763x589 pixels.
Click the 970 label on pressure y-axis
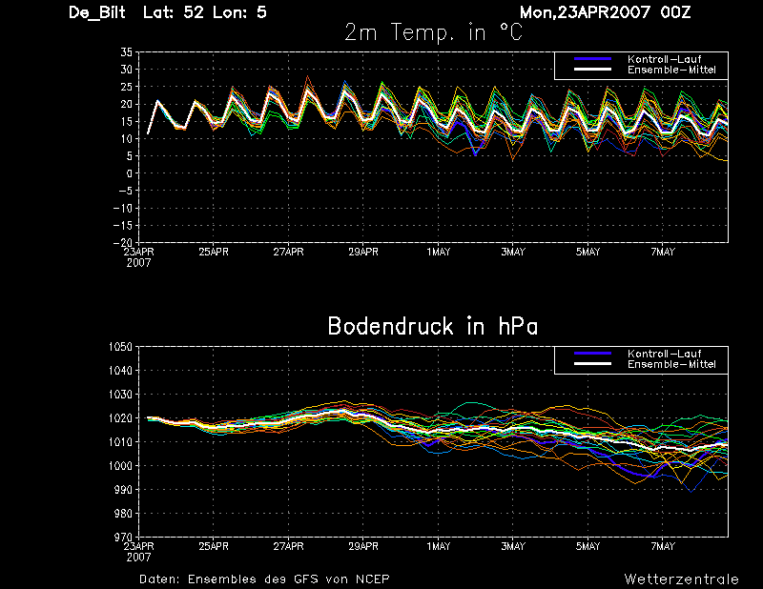124,537
